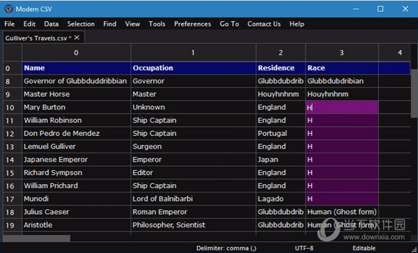
Task: Click the Don Pedro de Mendez cell
Action: tap(76, 133)
